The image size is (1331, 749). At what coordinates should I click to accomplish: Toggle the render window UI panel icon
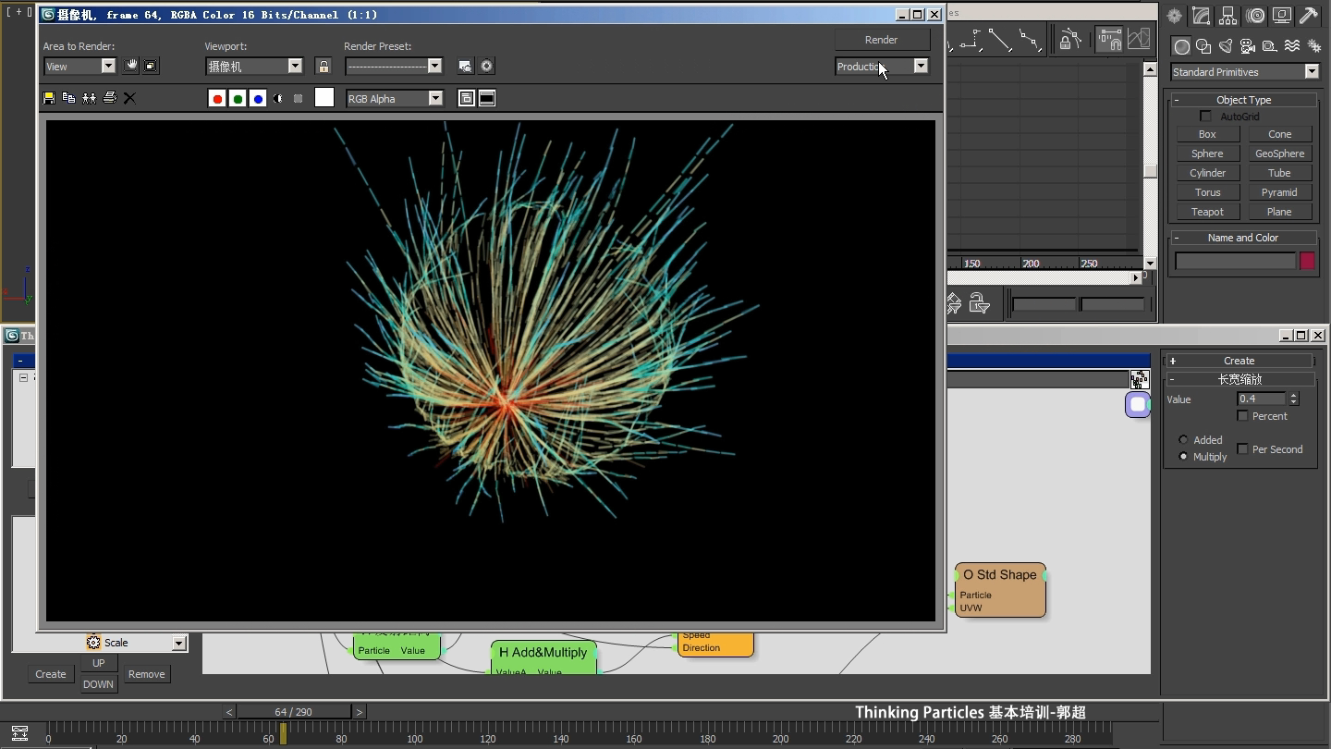pos(487,99)
